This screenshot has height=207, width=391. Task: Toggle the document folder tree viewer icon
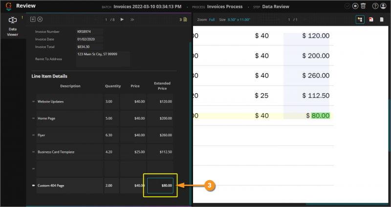point(360,20)
